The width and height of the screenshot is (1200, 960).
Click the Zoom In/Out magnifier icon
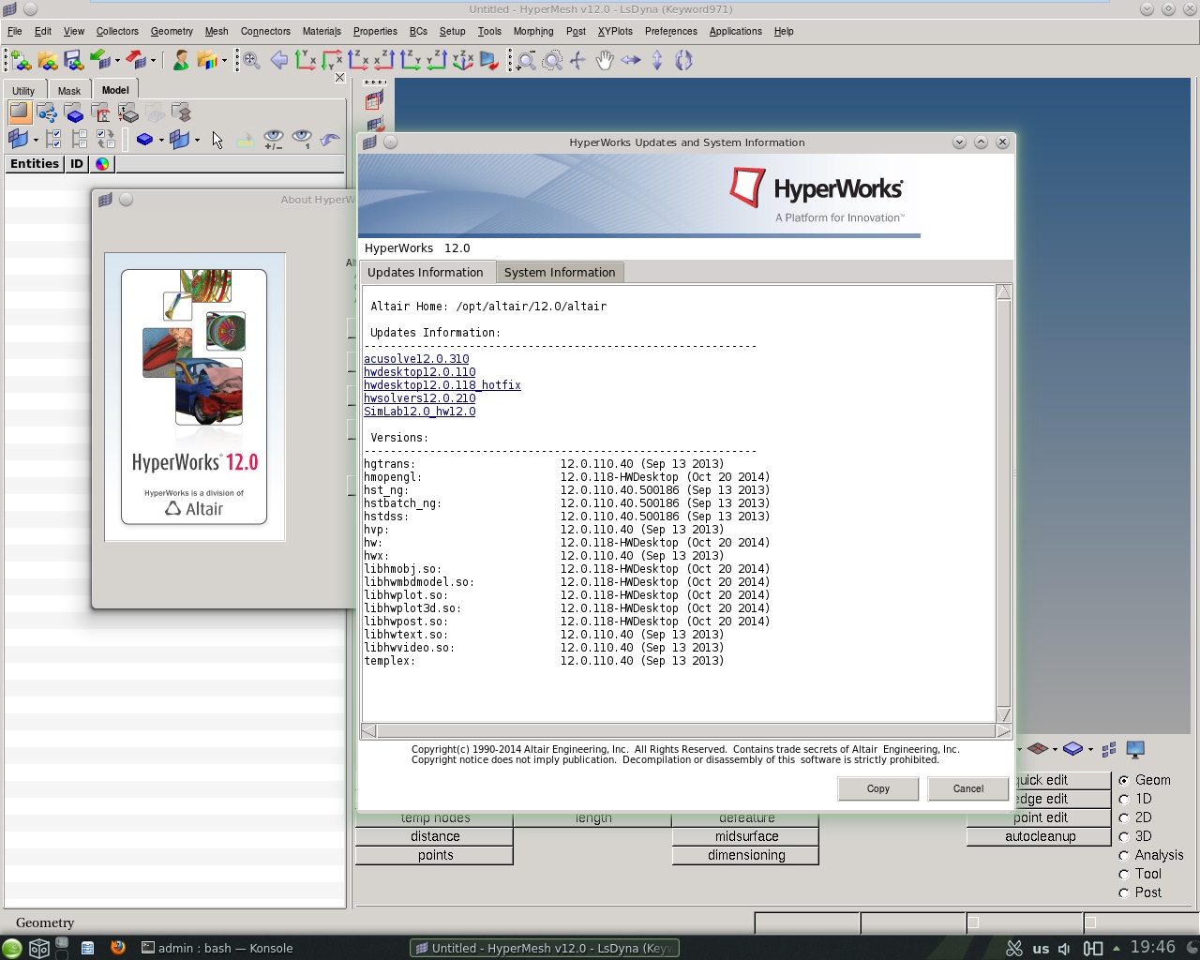pyautogui.click(x=527, y=61)
